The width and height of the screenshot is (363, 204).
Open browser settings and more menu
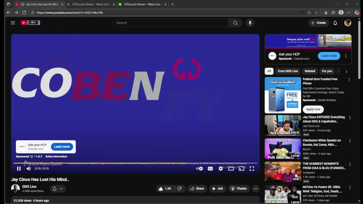click(x=349, y=12)
